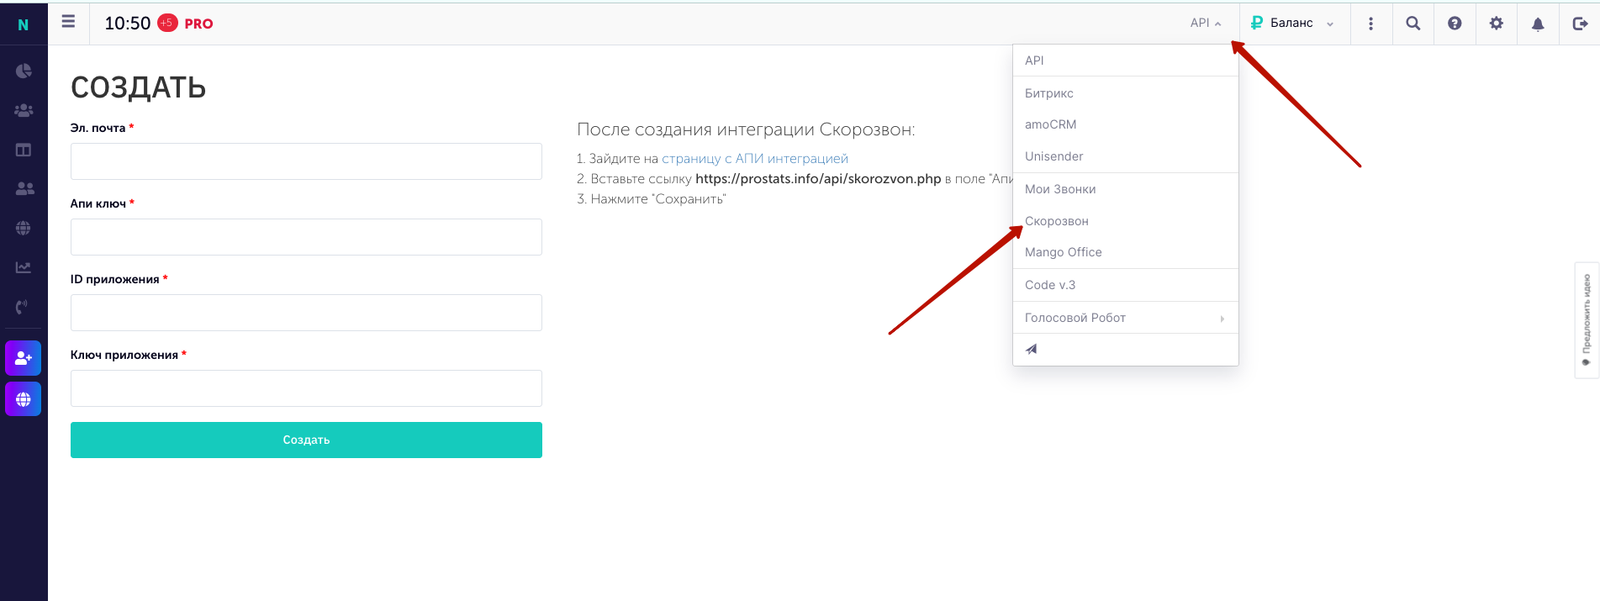The width and height of the screenshot is (1600, 601).
Task: Expand the Баланс dropdown
Action: click(1292, 23)
